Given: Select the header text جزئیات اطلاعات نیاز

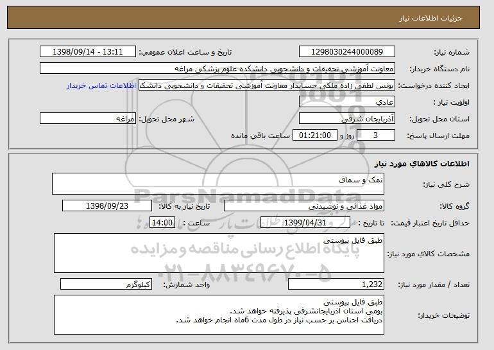Looking at the screenshot, I should click(x=431, y=18).
